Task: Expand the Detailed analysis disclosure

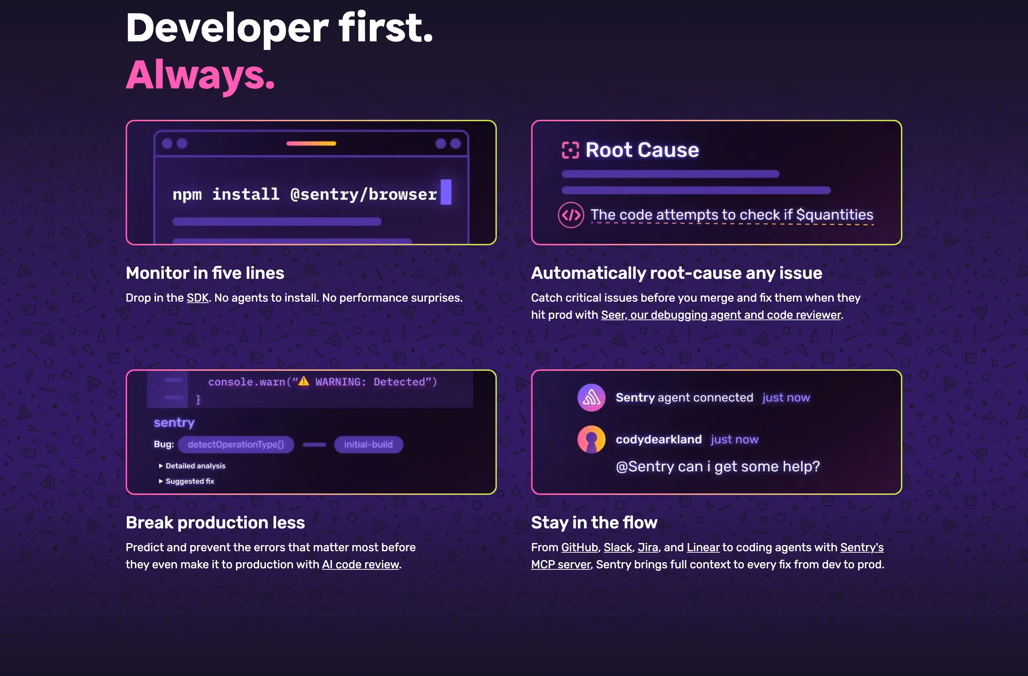Action: point(192,466)
